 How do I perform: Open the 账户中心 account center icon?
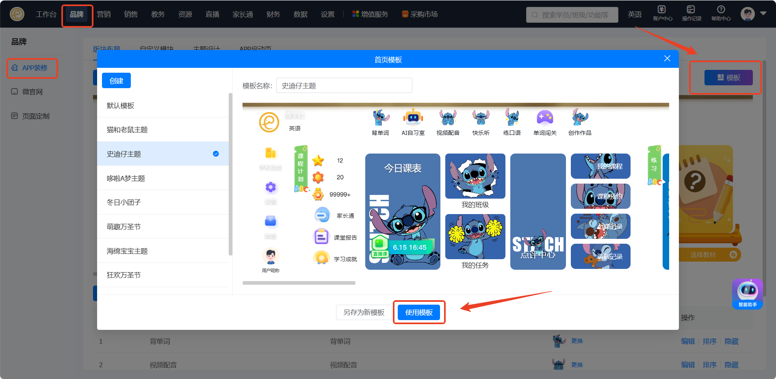662,13
